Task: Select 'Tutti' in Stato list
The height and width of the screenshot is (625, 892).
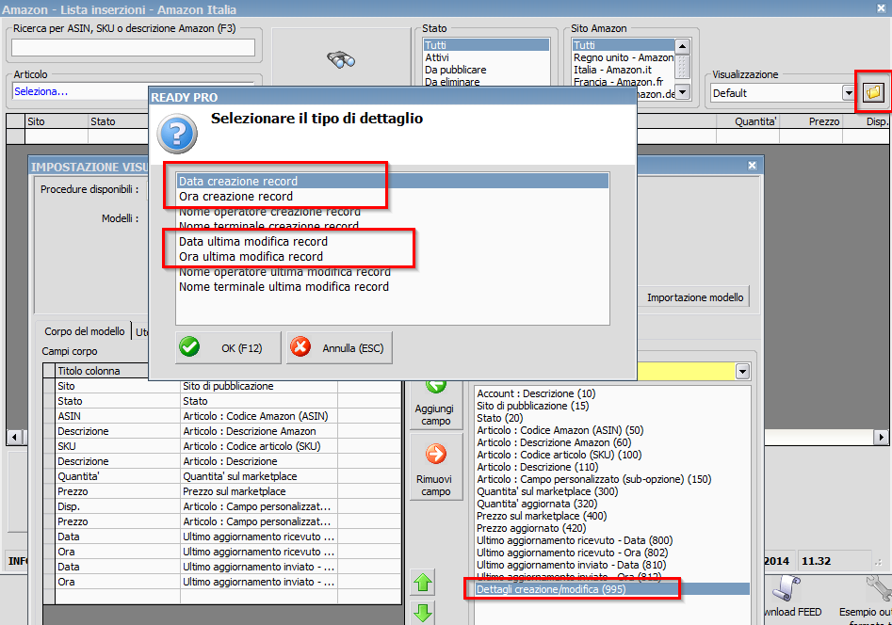Action: coord(486,45)
